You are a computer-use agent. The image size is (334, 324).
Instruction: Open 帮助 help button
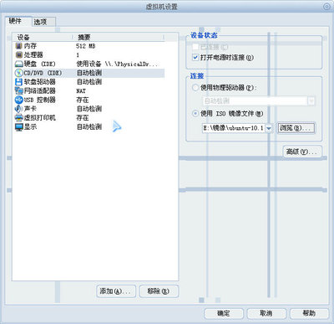(309, 313)
